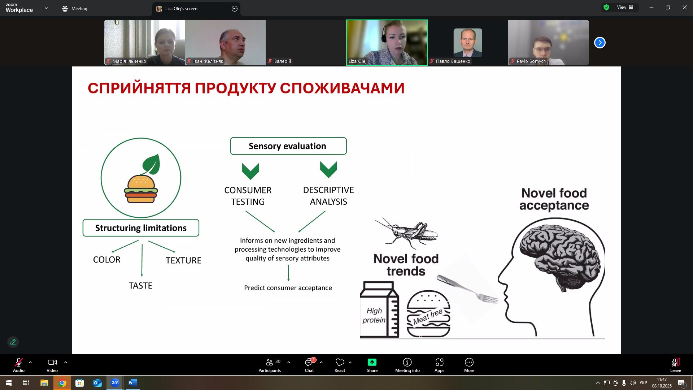
Task: Expand the Zoom Workplace dropdown chevron
Action: pyautogui.click(x=46, y=8)
